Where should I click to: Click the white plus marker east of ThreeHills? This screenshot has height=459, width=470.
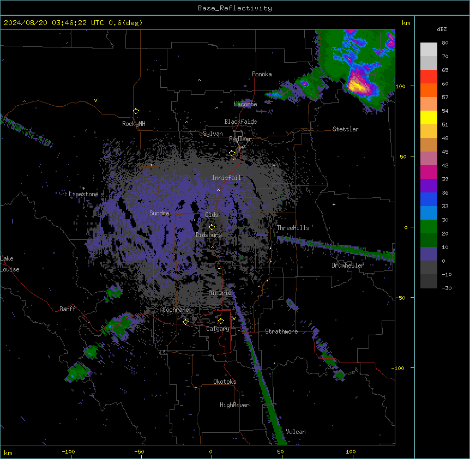pyautogui.click(x=334, y=204)
